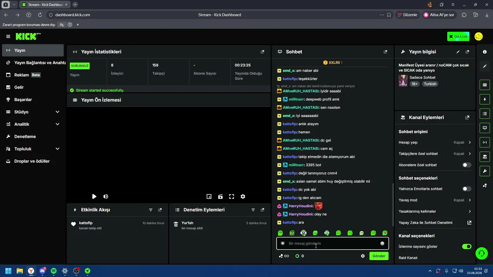The width and height of the screenshot is (493, 277).
Task: Toggle the wrench widget icon in the right sidebar
Action: pos(485,171)
